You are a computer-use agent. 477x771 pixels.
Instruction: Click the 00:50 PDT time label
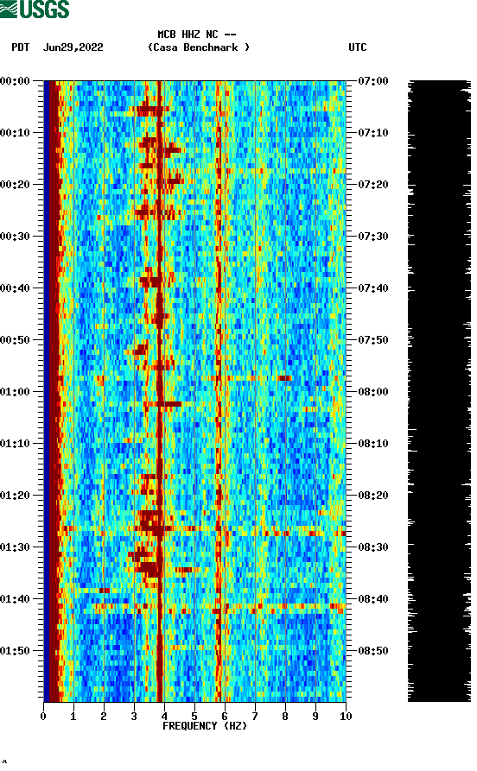pos(15,340)
